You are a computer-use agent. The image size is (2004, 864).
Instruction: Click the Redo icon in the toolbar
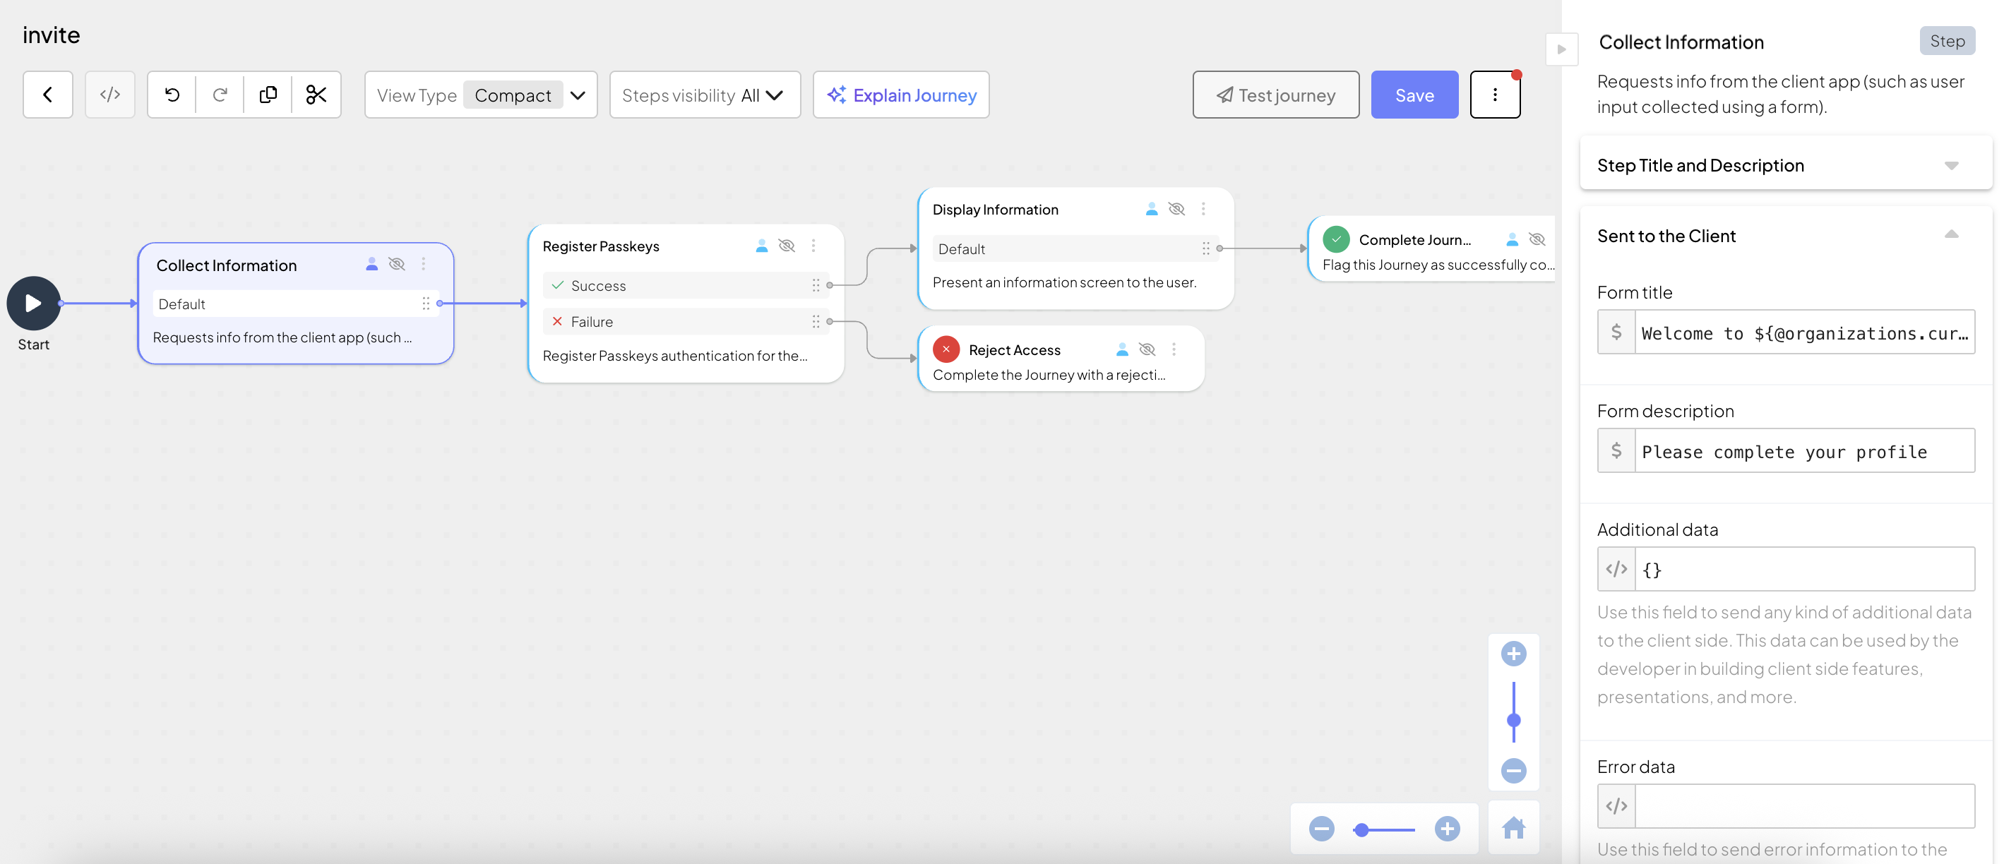[220, 94]
